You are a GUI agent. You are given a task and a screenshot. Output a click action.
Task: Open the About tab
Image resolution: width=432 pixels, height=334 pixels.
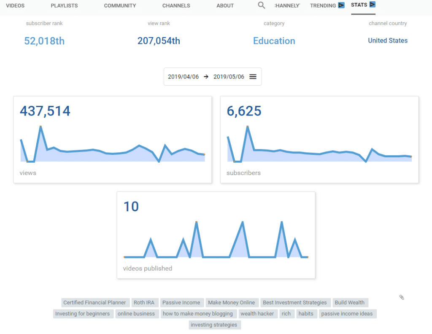click(225, 6)
